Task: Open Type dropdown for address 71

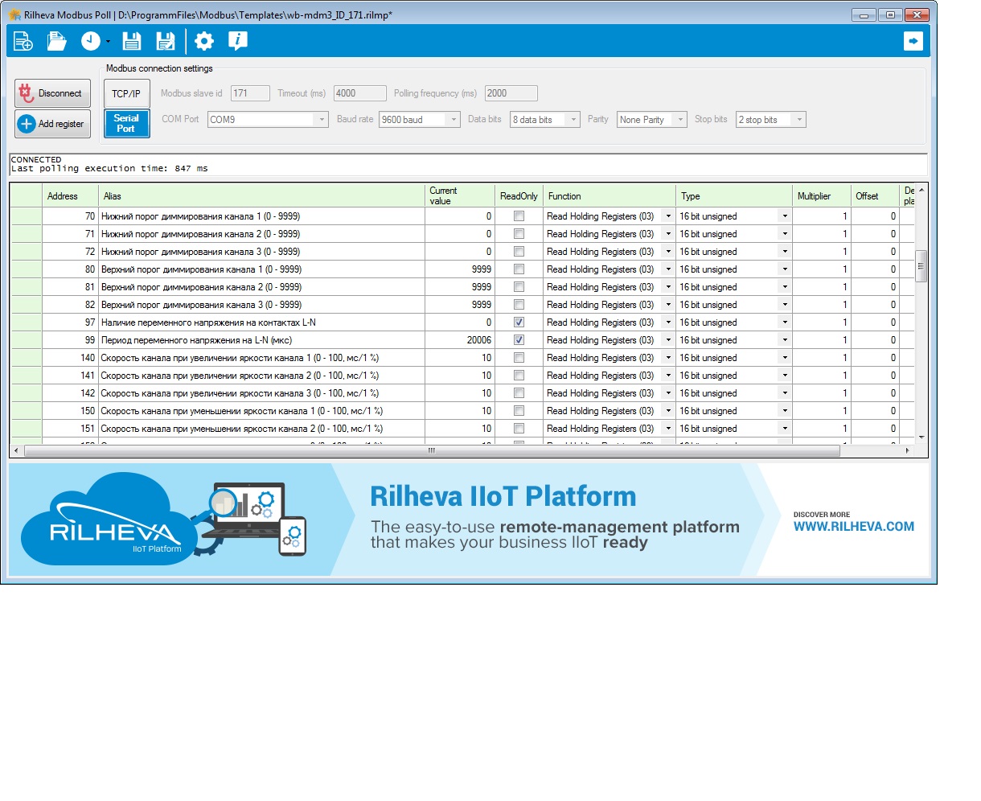Action: coord(785,234)
